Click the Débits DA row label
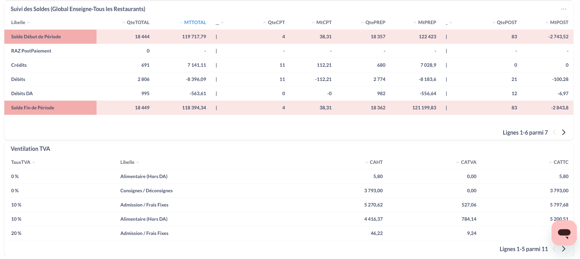Viewport: 580px width, 259px height. [x=21, y=94]
